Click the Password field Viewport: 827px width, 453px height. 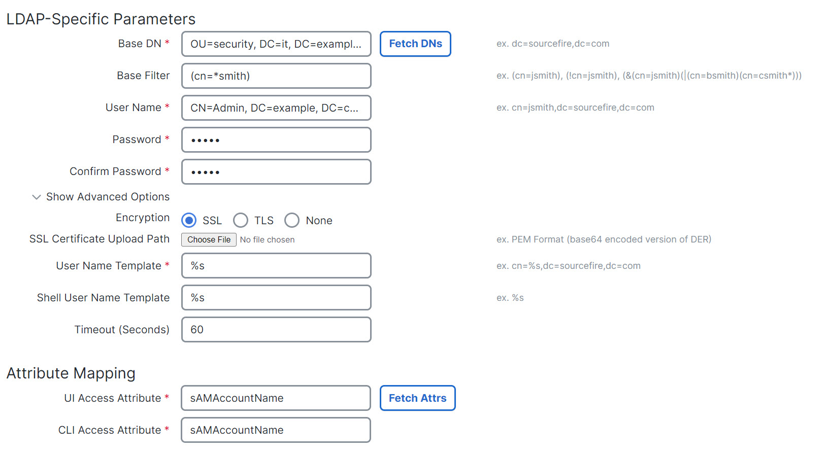[x=276, y=140]
